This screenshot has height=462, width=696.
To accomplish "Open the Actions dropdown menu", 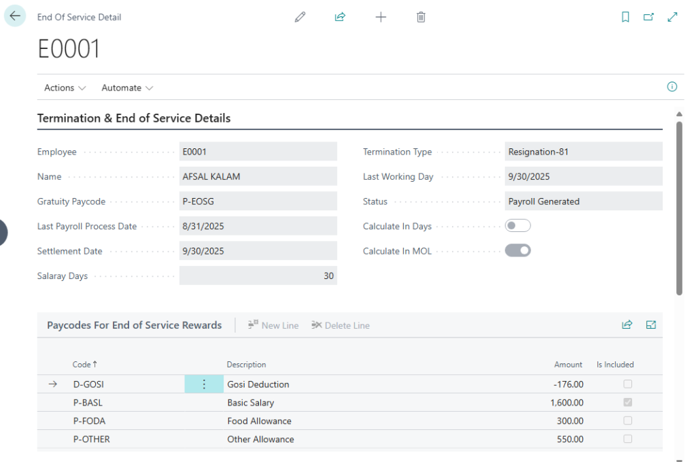I will click(x=65, y=88).
